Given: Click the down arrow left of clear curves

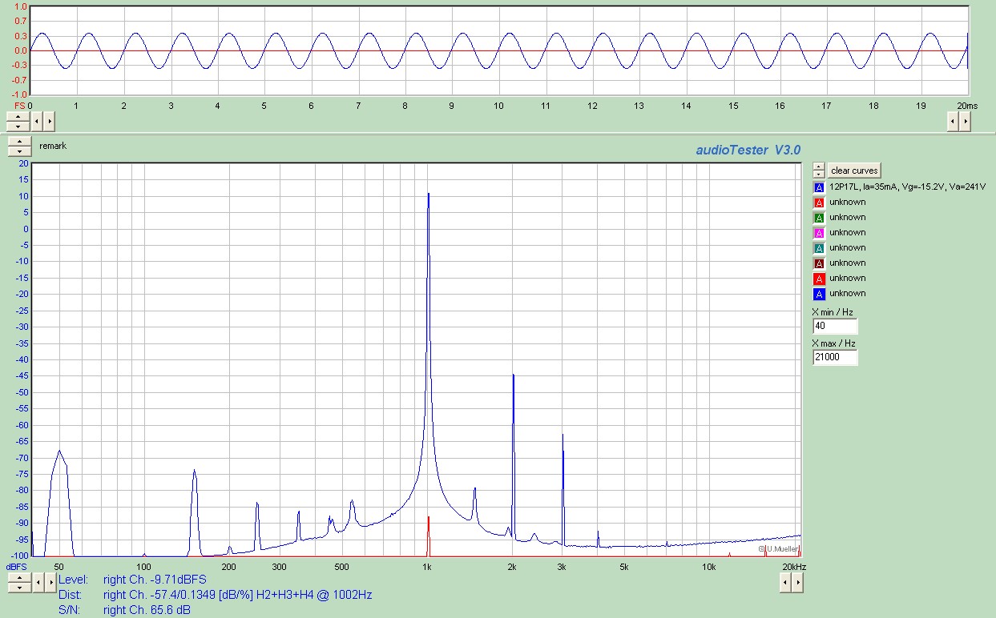Looking at the screenshot, I should point(818,175).
